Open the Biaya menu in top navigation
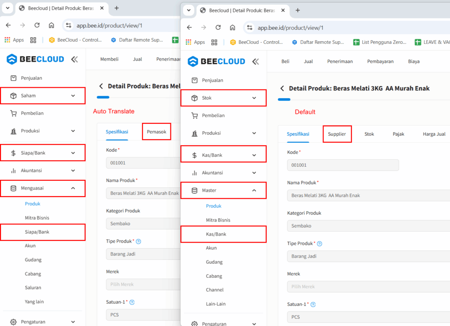 [414, 61]
